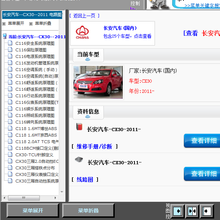220x220 pixels.
Task: Open C116仪表系统原理图 tree item
Action: 37,102
